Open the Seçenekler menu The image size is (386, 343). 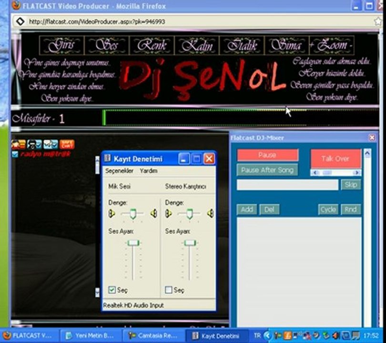tap(120, 171)
